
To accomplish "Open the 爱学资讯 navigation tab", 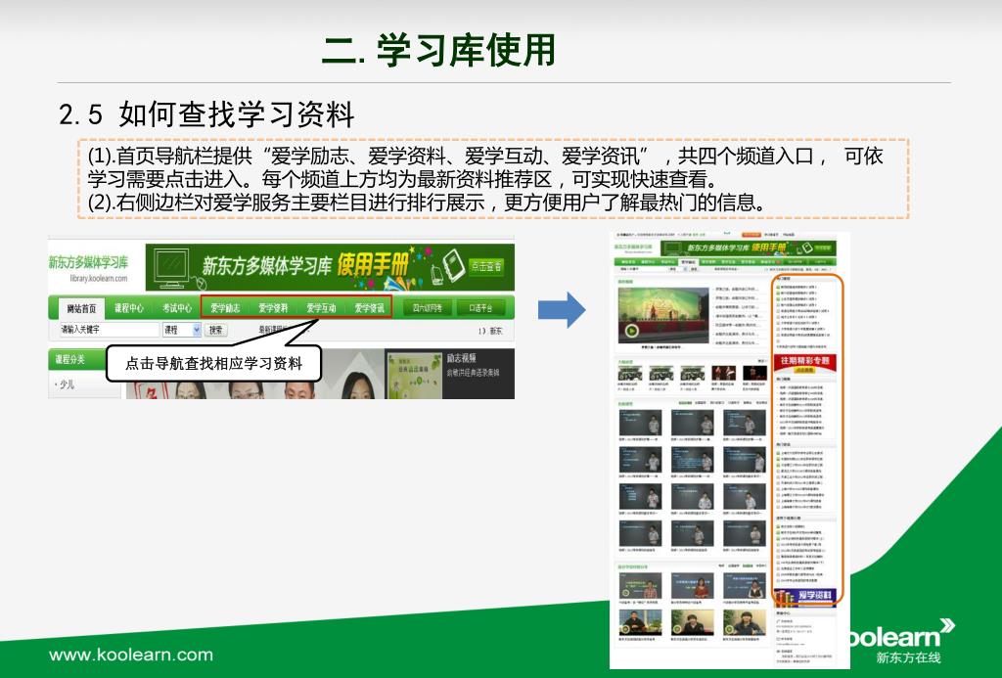I will click(369, 308).
